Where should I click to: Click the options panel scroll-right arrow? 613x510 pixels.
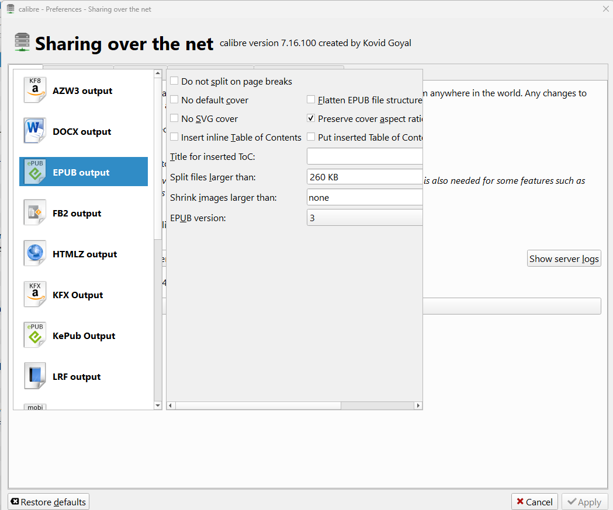pyautogui.click(x=418, y=406)
